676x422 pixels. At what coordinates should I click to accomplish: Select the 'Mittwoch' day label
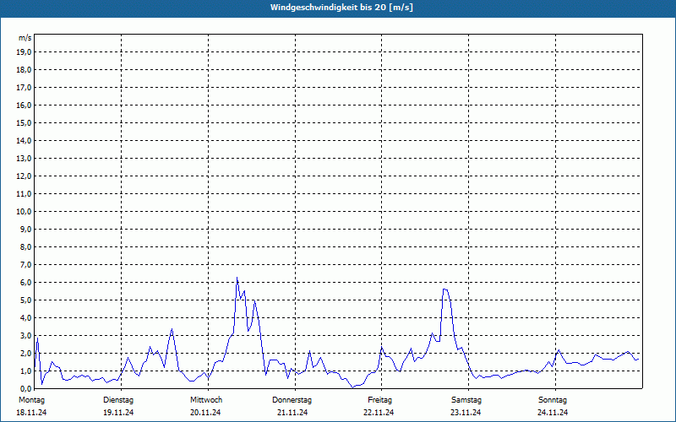(206, 399)
